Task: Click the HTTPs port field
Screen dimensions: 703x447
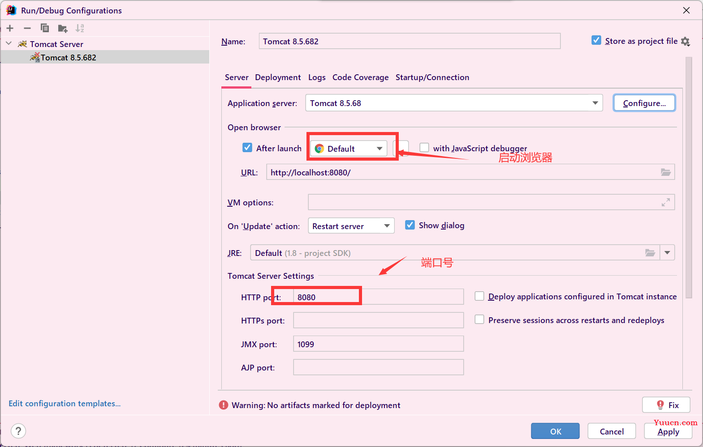Action: [x=378, y=320]
